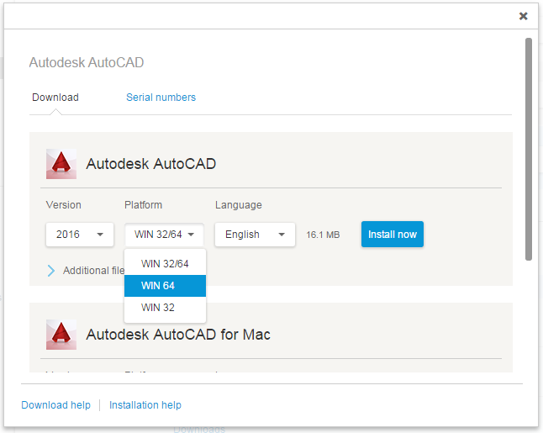Click the Autodesk AutoCAD product logo icon
Image resolution: width=543 pixels, height=433 pixels.
pos(61,164)
